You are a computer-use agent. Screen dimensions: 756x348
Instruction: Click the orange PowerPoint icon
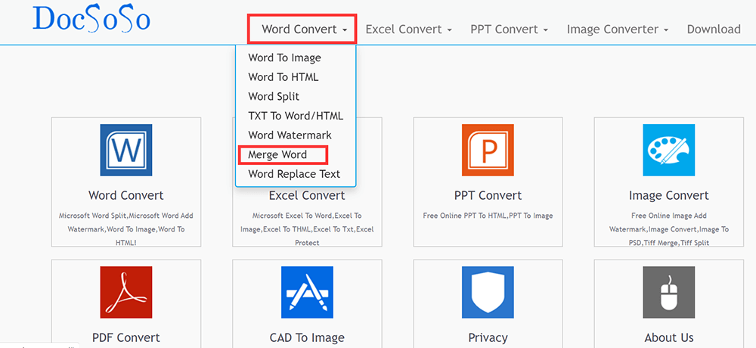(488, 150)
